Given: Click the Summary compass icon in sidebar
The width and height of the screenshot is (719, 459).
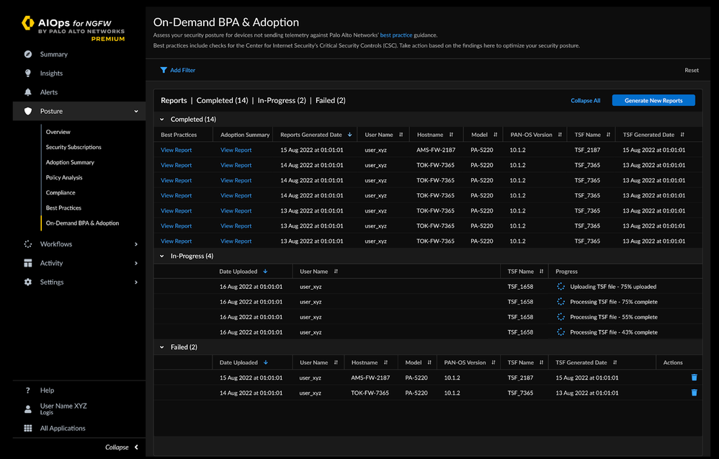Looking at the screenshot, I should pyautogui.click(x=28, y=54).
